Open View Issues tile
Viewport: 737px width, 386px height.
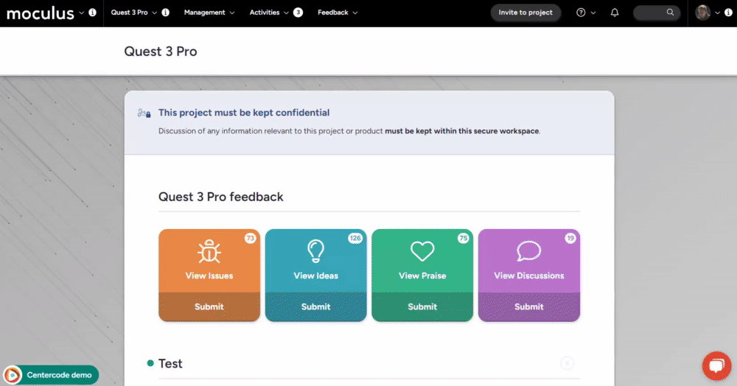pos(209,261)
